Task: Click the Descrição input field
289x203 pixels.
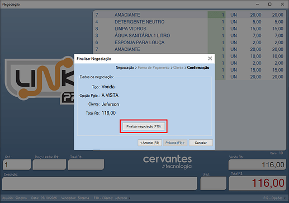Action: coord(100,183)
